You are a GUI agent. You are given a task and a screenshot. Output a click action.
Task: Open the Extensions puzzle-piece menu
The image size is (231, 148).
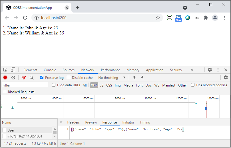pyautogui.click(x=206, y=18)
